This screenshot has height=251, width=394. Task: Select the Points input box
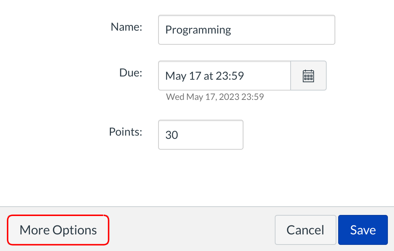201,135
